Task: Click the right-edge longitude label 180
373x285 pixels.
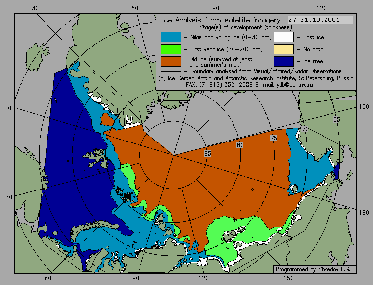Action: pyautogui.click(x=364, y=213)
